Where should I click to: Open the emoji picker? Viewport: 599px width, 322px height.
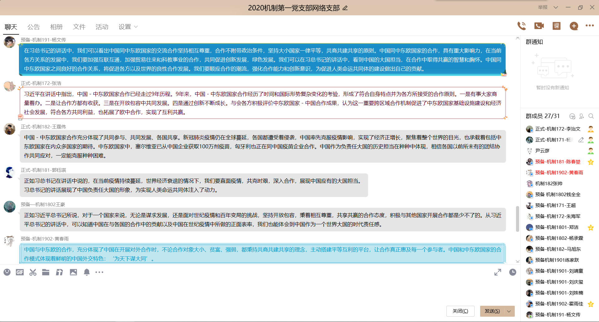pos(7,272)
